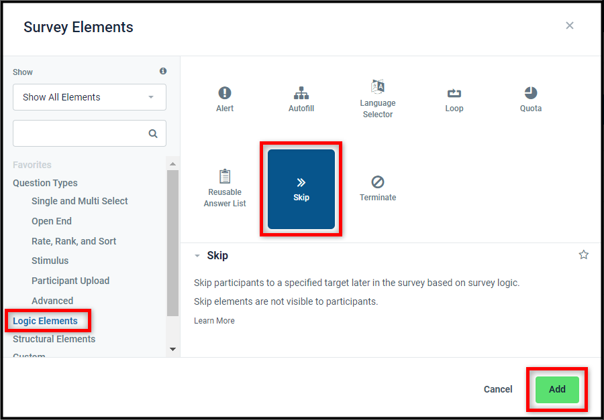Select Open End category
The image size is (604, 420).
click(x=52, y=221)
